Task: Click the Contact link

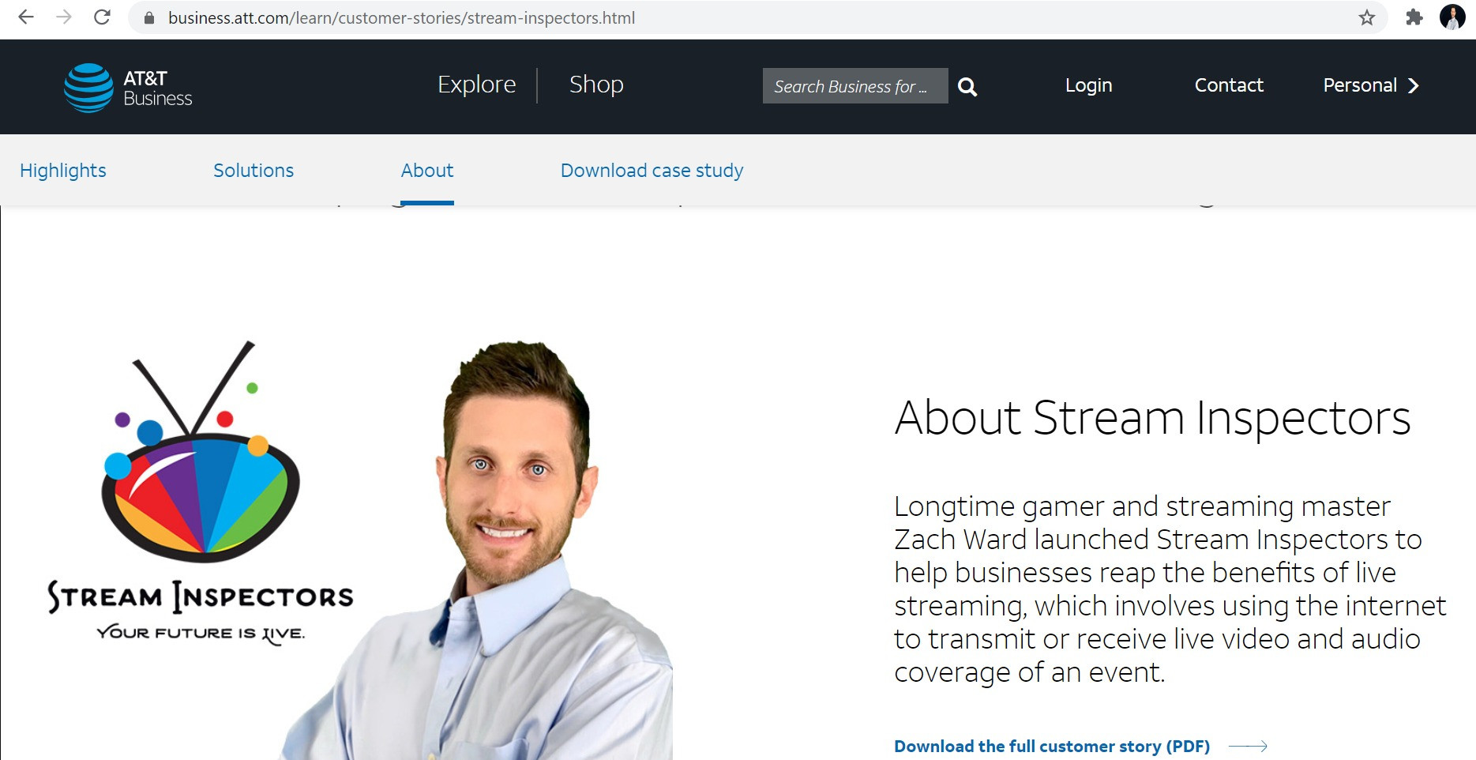Action: [x=1229, y=85]
